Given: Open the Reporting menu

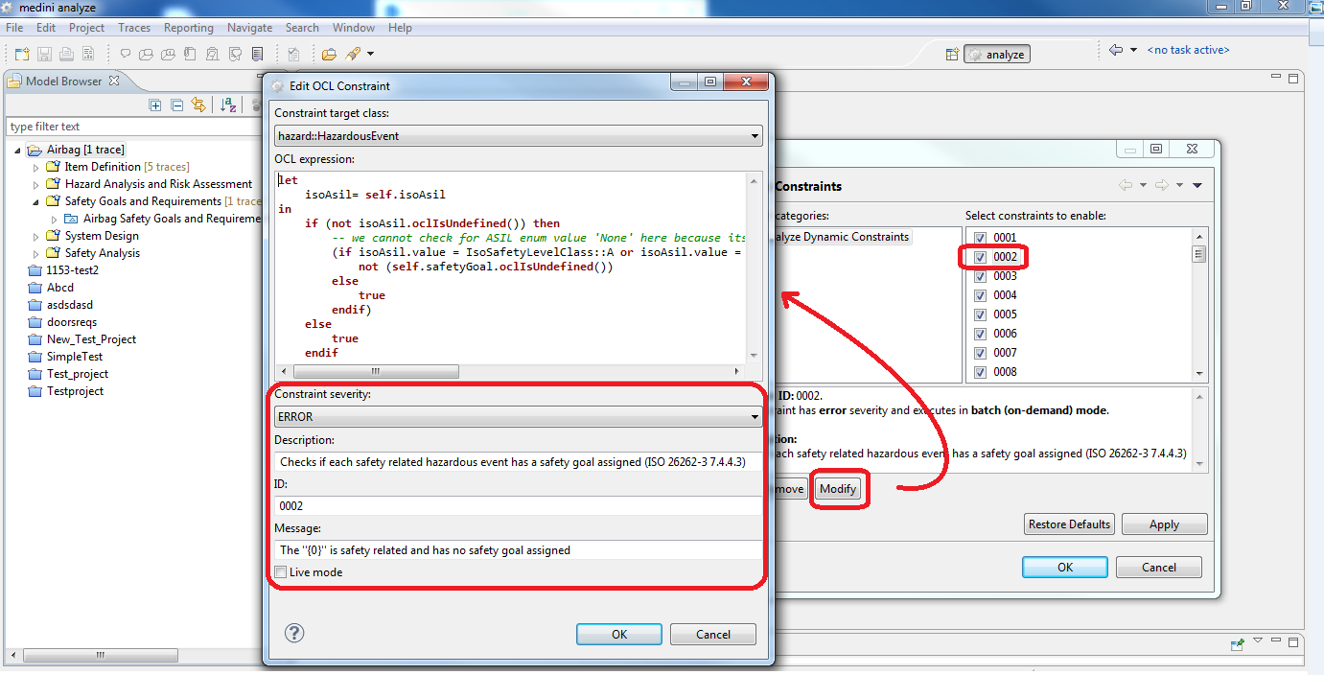Looking at the screenshot, I should coord(188,28).
